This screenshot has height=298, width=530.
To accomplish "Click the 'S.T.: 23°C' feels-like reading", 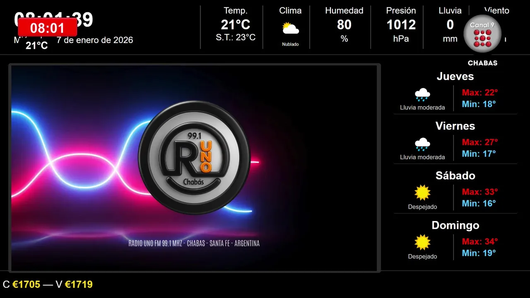I will [236, 38].
